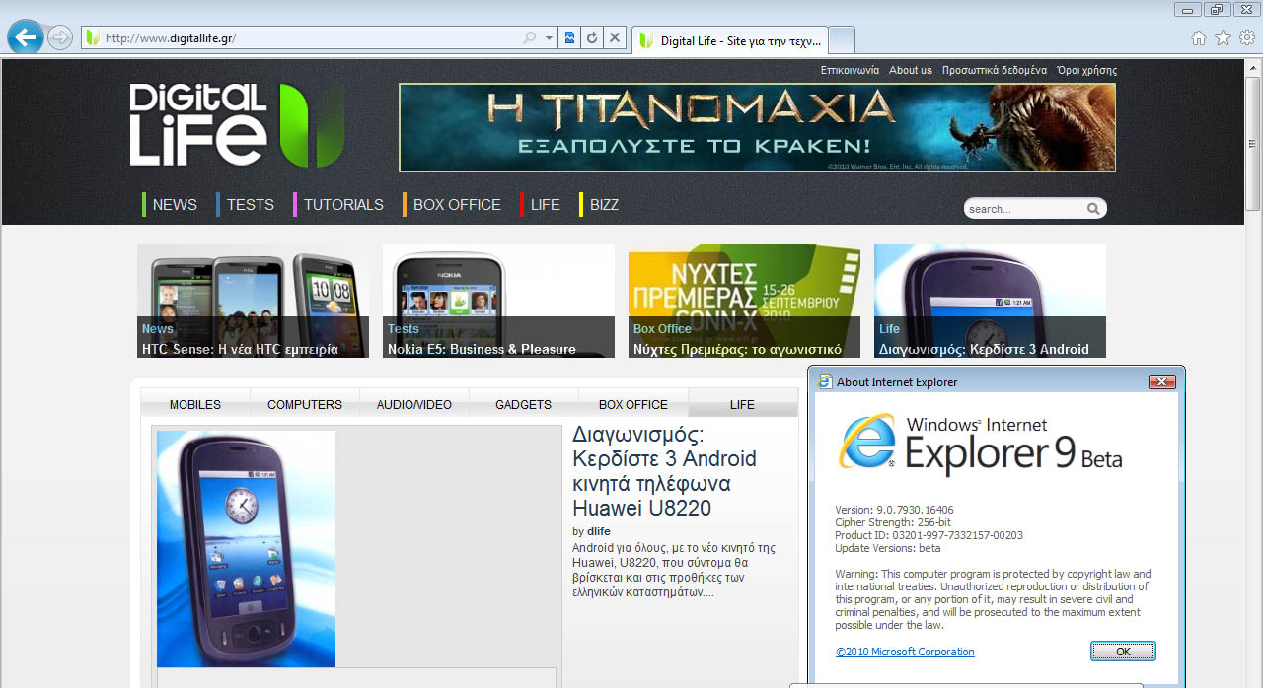Expand the address bar autocomplete dropdown arrow
The height and width of the screenshot is (688, 1263).
point(550,38)
